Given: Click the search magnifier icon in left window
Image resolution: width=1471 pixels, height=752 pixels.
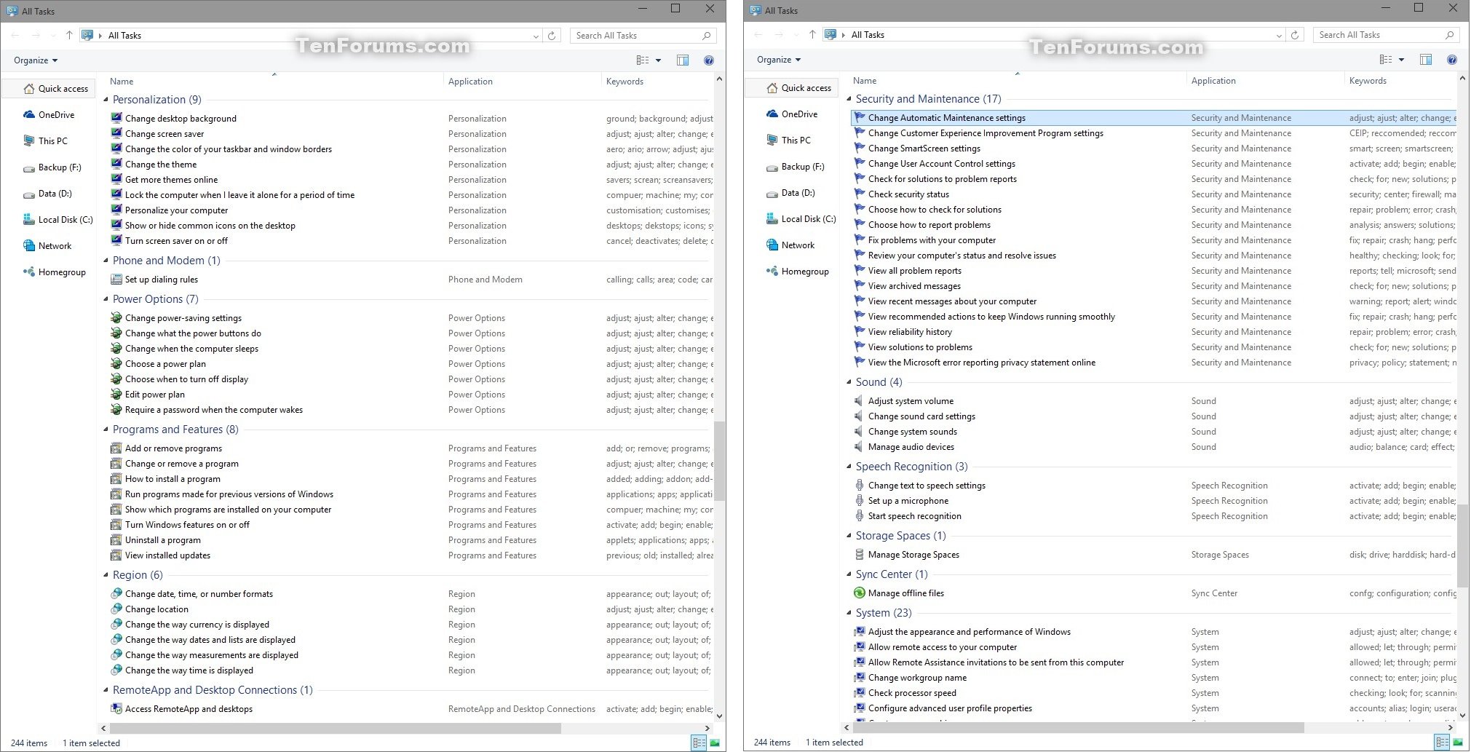Looking at the screenshot, I should coord(706,36).
